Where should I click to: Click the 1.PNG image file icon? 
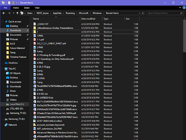[x=35, y=36]
